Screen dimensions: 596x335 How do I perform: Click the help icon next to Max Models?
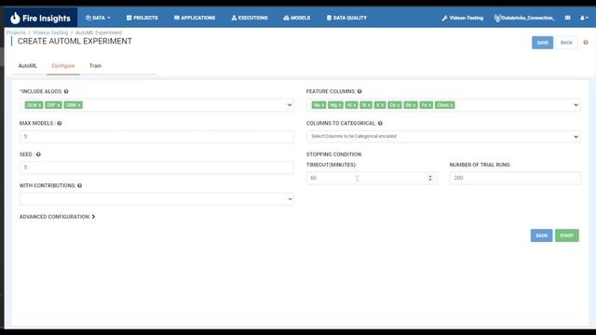[60, 124]
